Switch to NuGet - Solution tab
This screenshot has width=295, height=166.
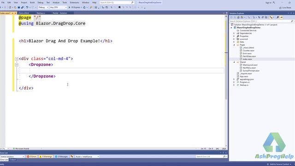pos(60,13)
